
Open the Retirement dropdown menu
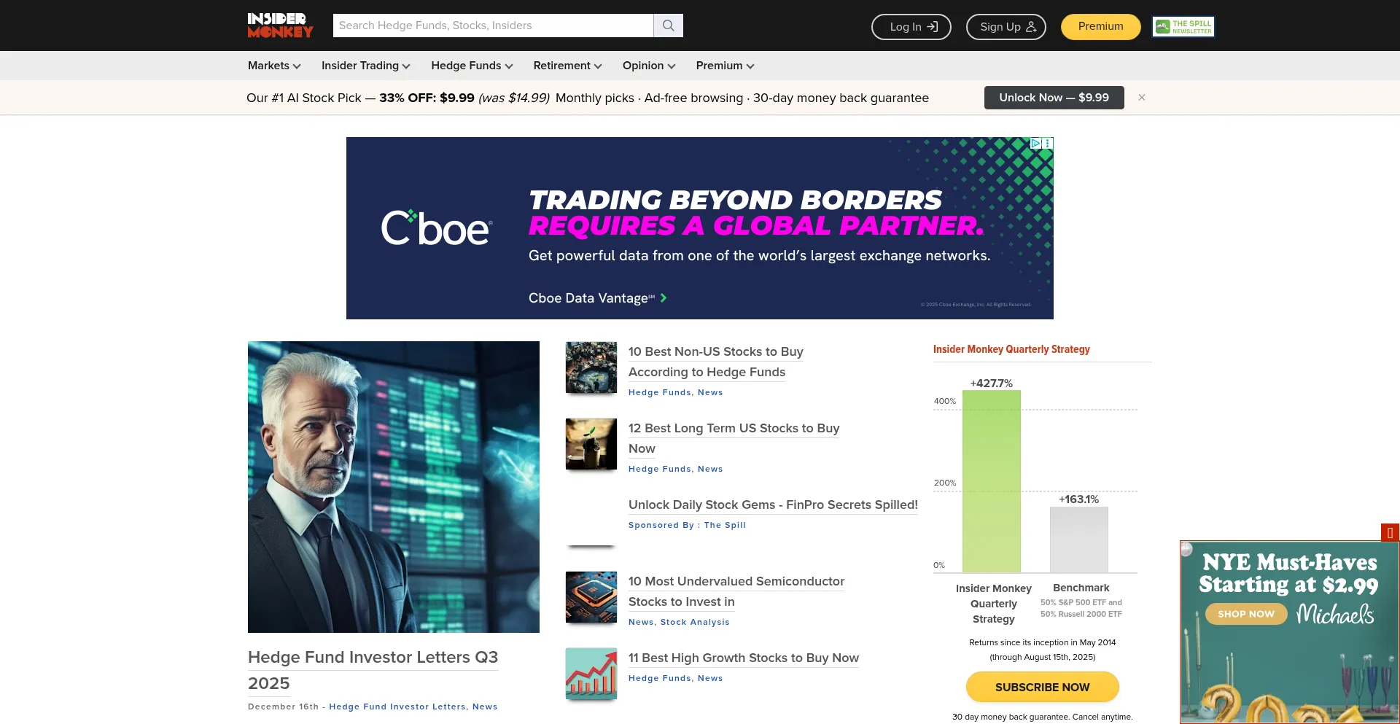[567, 66]
